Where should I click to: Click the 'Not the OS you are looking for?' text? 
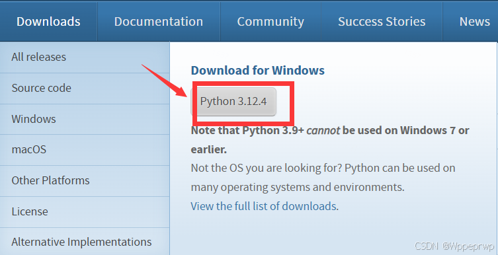[x=267, y=168]
